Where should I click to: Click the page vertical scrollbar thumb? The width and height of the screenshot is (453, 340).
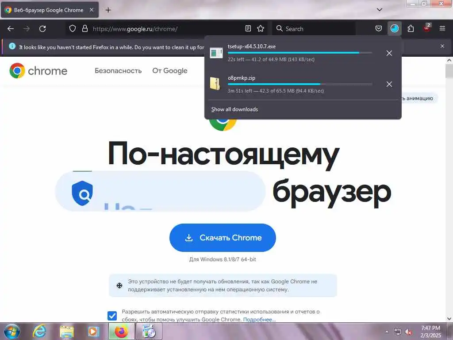(x=449, y=71)
